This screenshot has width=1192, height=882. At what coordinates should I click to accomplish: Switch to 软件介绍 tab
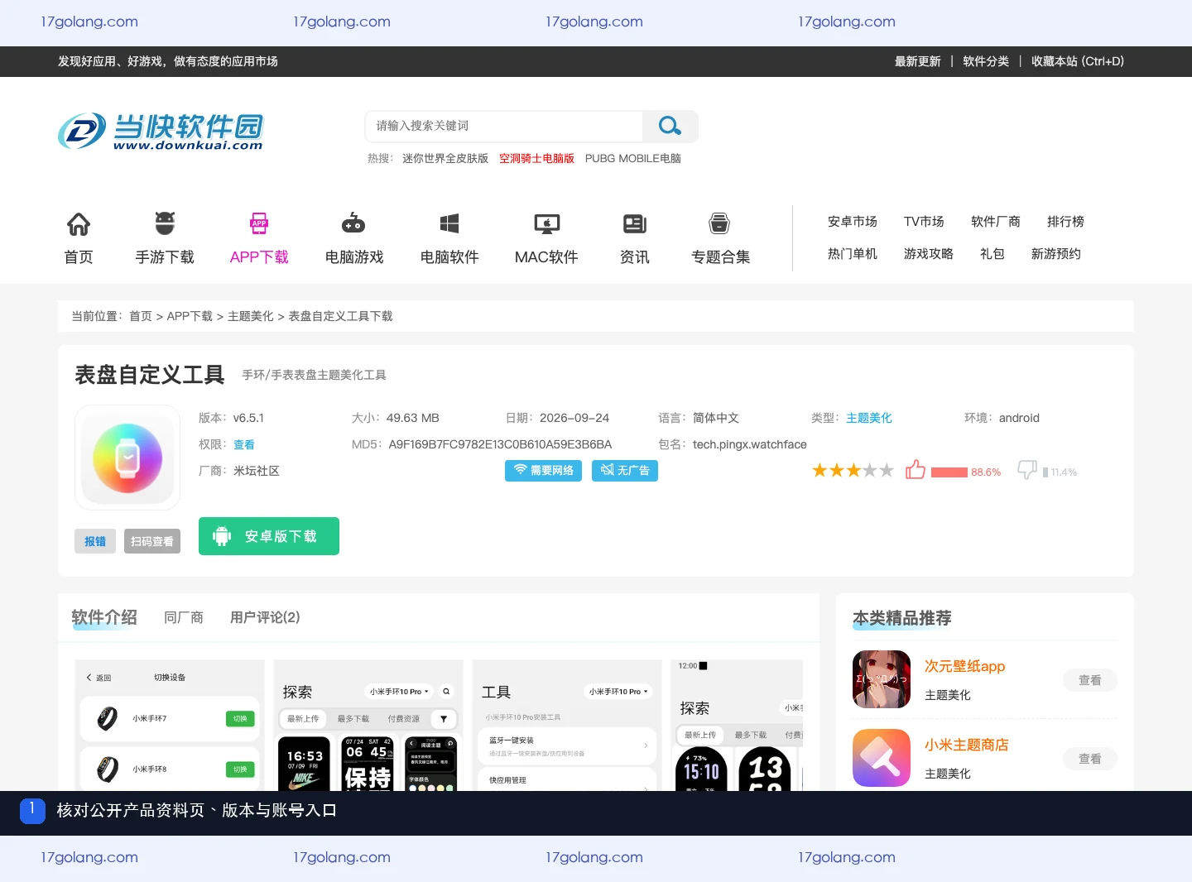click(104, 617)
